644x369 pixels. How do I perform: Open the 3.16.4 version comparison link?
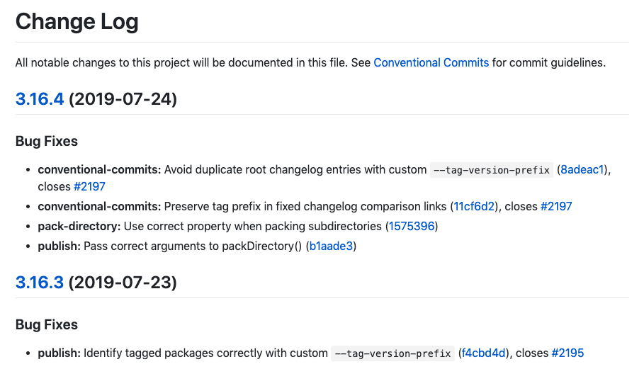(x=40, y=99)
